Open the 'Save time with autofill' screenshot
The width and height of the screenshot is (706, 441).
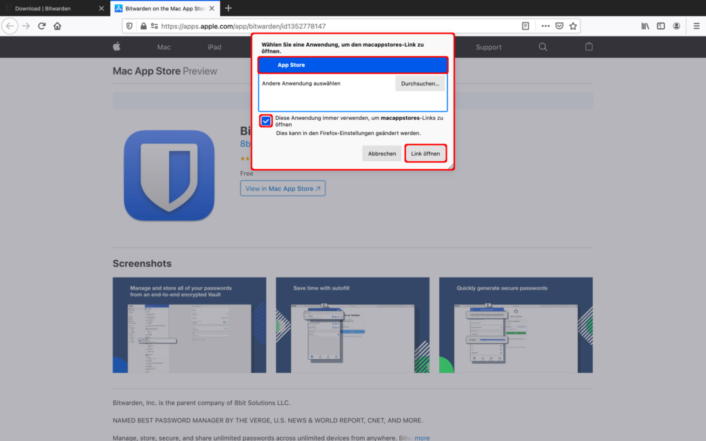coord(352,325)
